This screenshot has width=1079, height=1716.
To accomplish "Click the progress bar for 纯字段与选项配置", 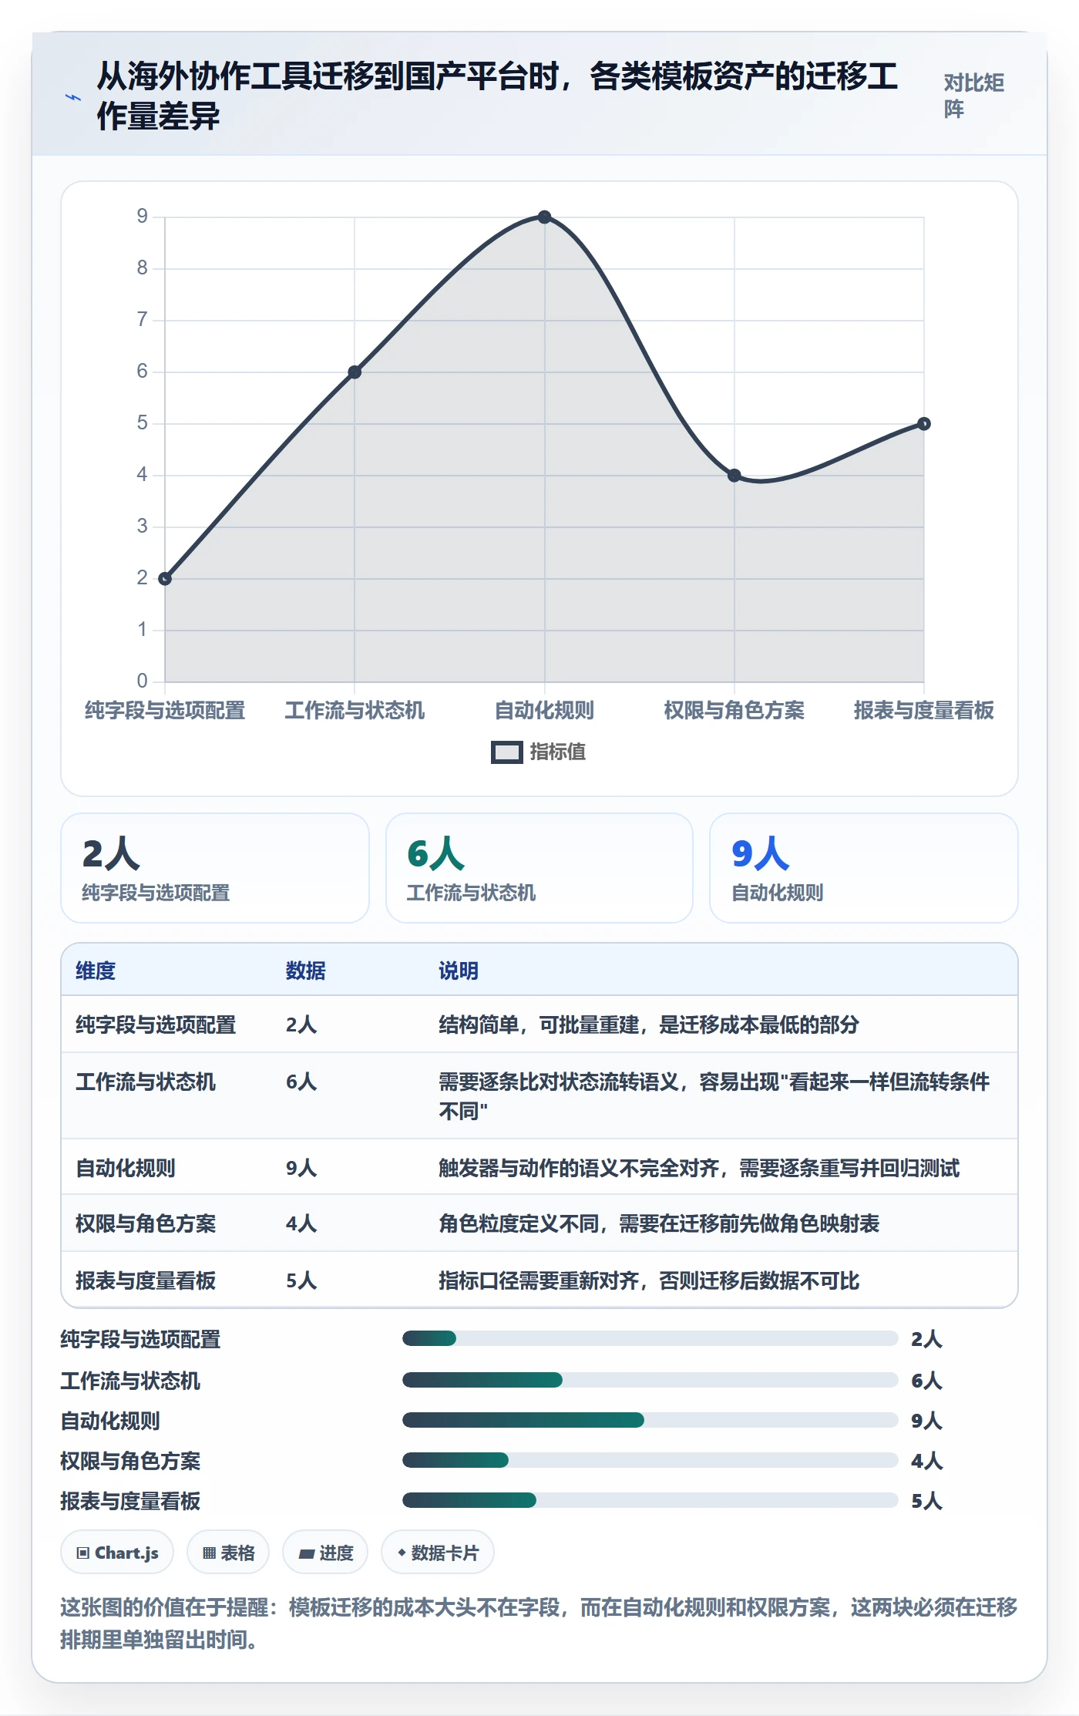I will pyautogui.click(x=650, y=1338).
